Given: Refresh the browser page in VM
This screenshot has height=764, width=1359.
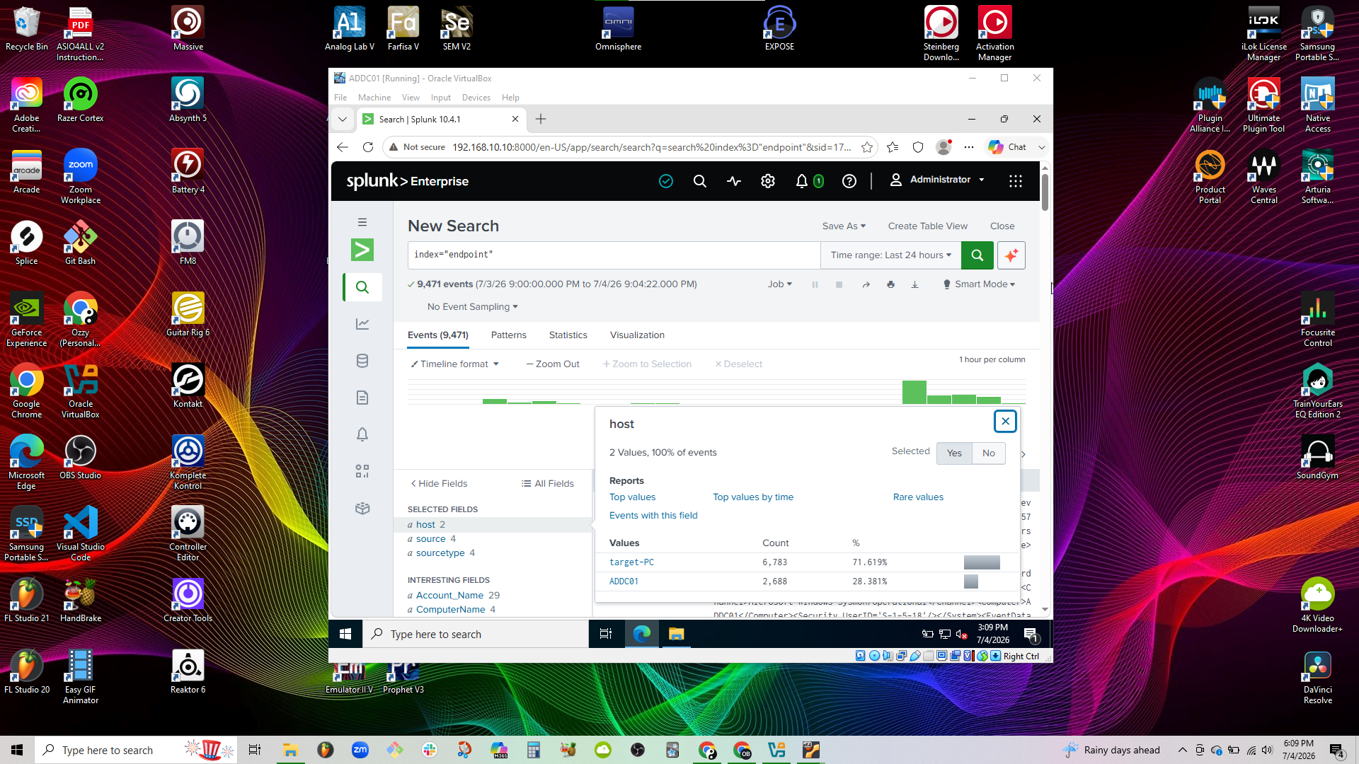Looking at the screenshot, I should click(x=368, y=147).
